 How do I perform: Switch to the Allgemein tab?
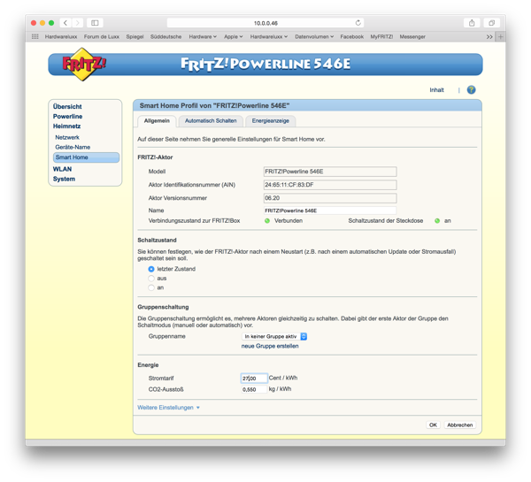click(157, 121)
